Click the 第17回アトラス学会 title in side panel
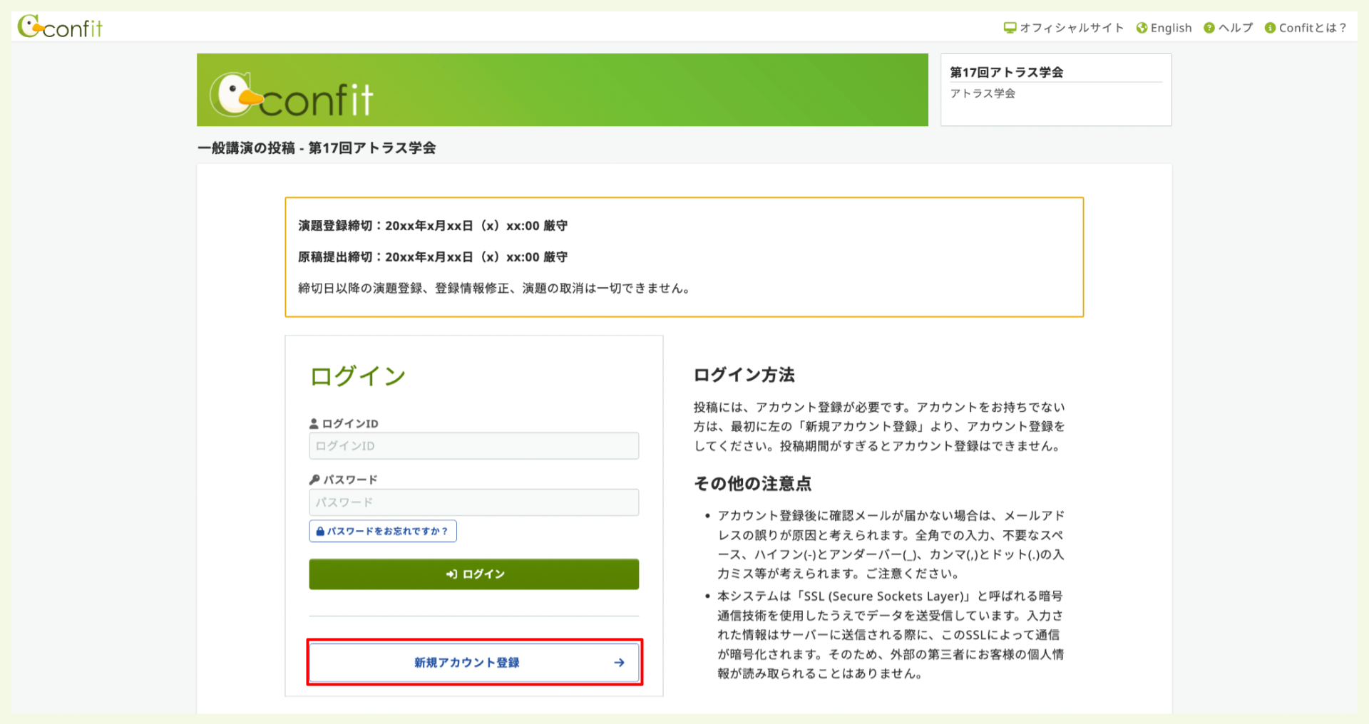This screenshot has width=1369, height=724. pos(1006,72)
